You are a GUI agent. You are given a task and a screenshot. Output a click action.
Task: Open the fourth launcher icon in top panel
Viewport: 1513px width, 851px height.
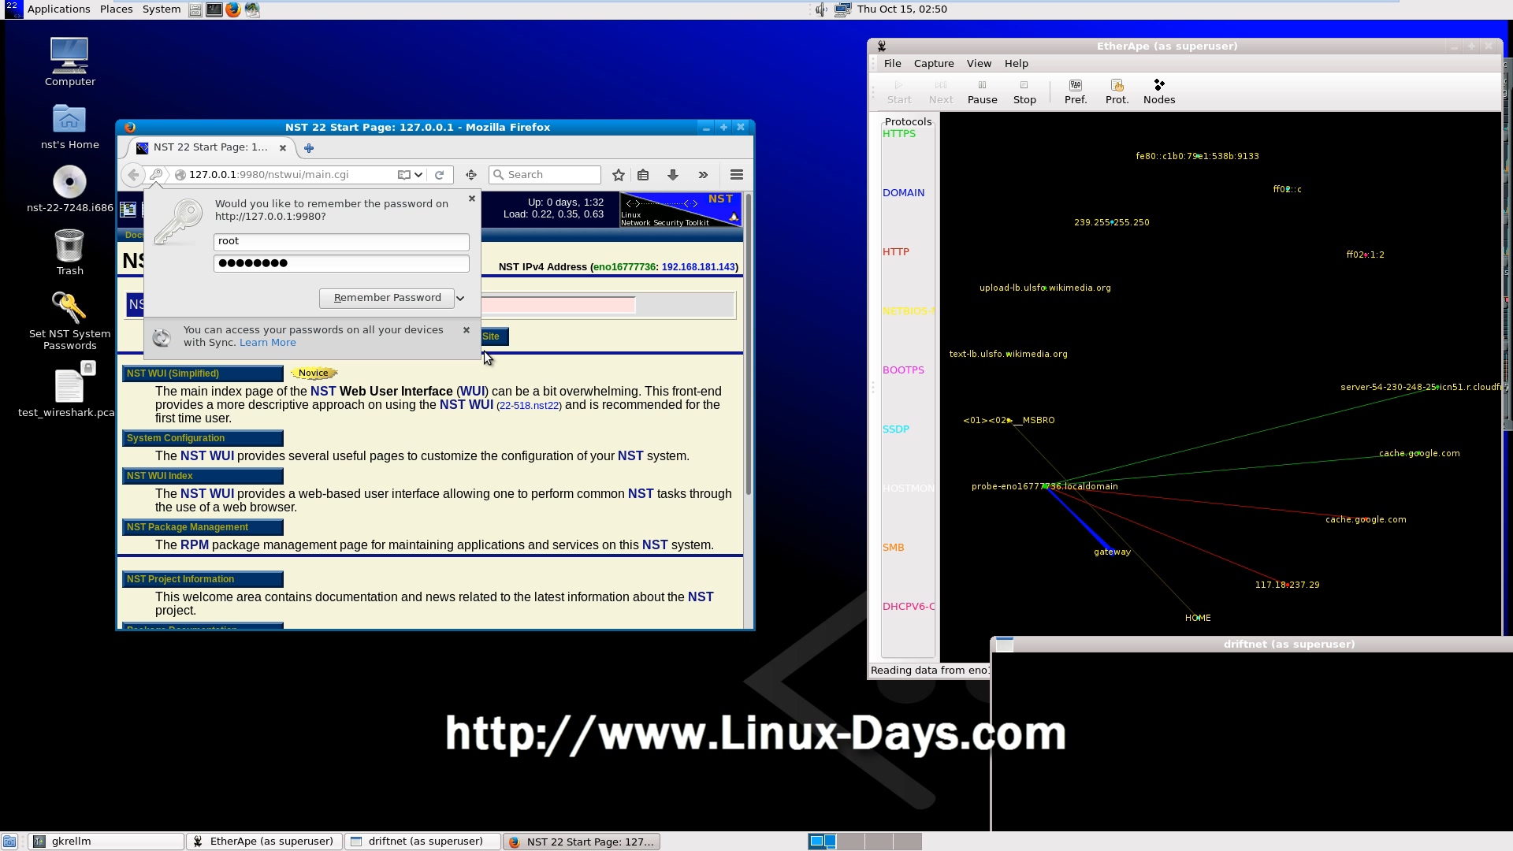pos(252,9)
